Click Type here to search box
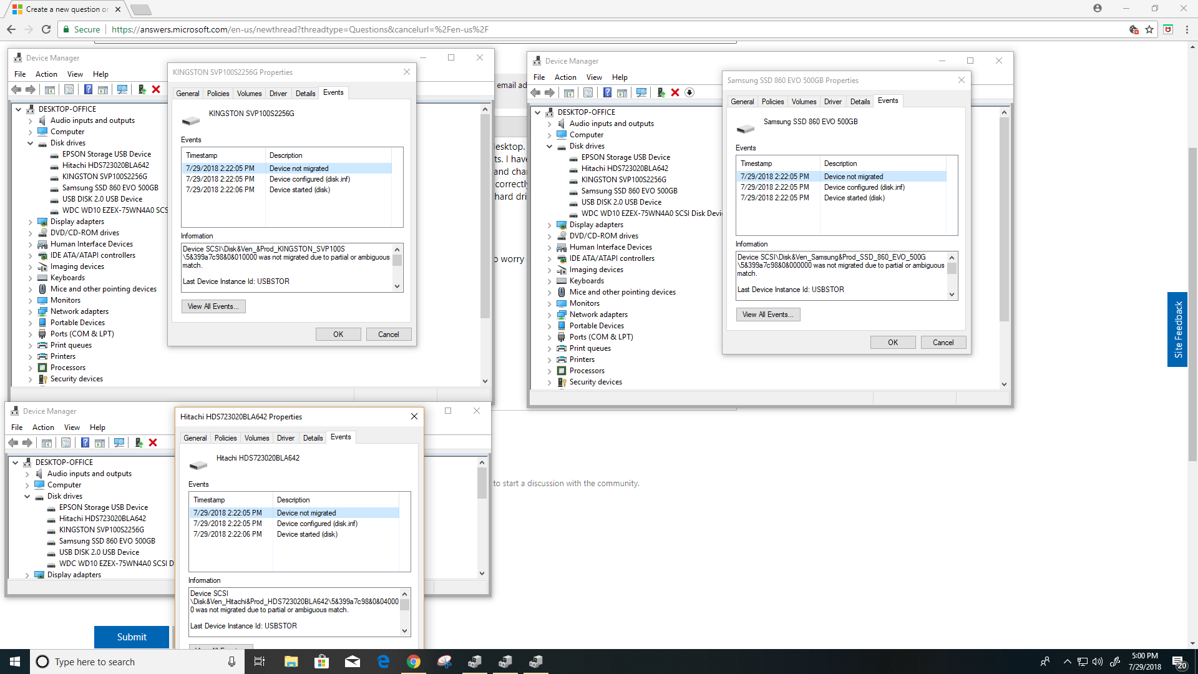 (x=139, y=662)
